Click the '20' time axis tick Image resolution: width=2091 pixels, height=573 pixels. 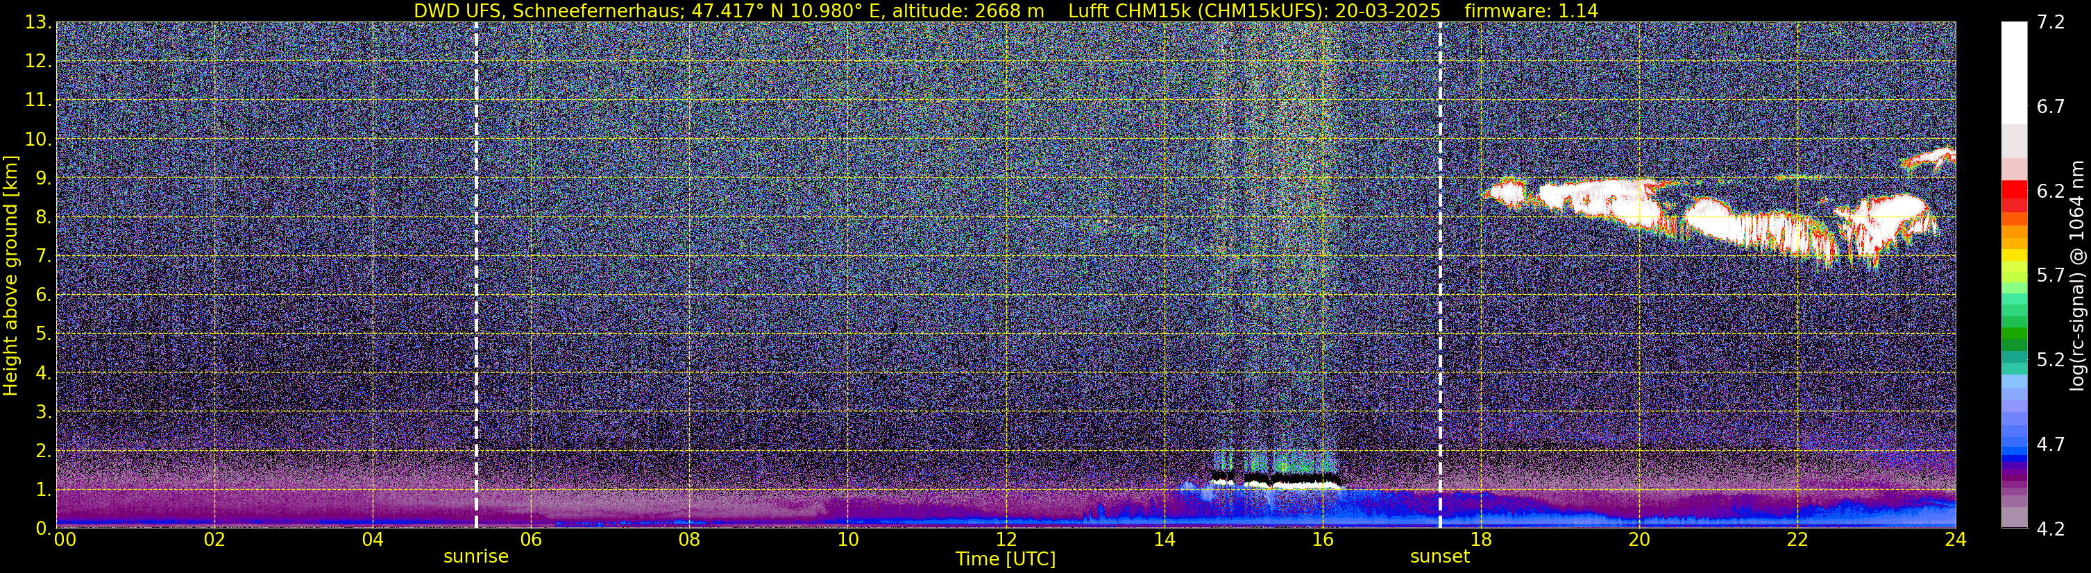pos(1639,540)
